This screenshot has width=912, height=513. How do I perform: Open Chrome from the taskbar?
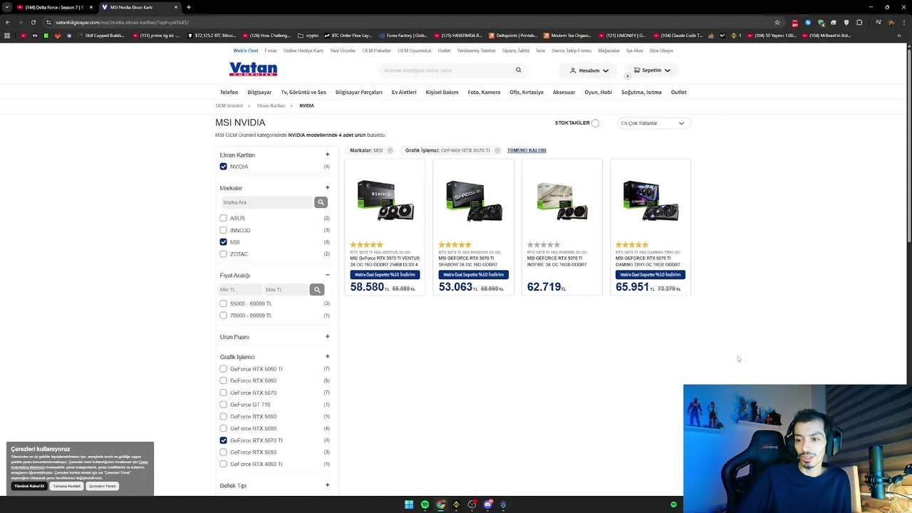coord(440,504)
